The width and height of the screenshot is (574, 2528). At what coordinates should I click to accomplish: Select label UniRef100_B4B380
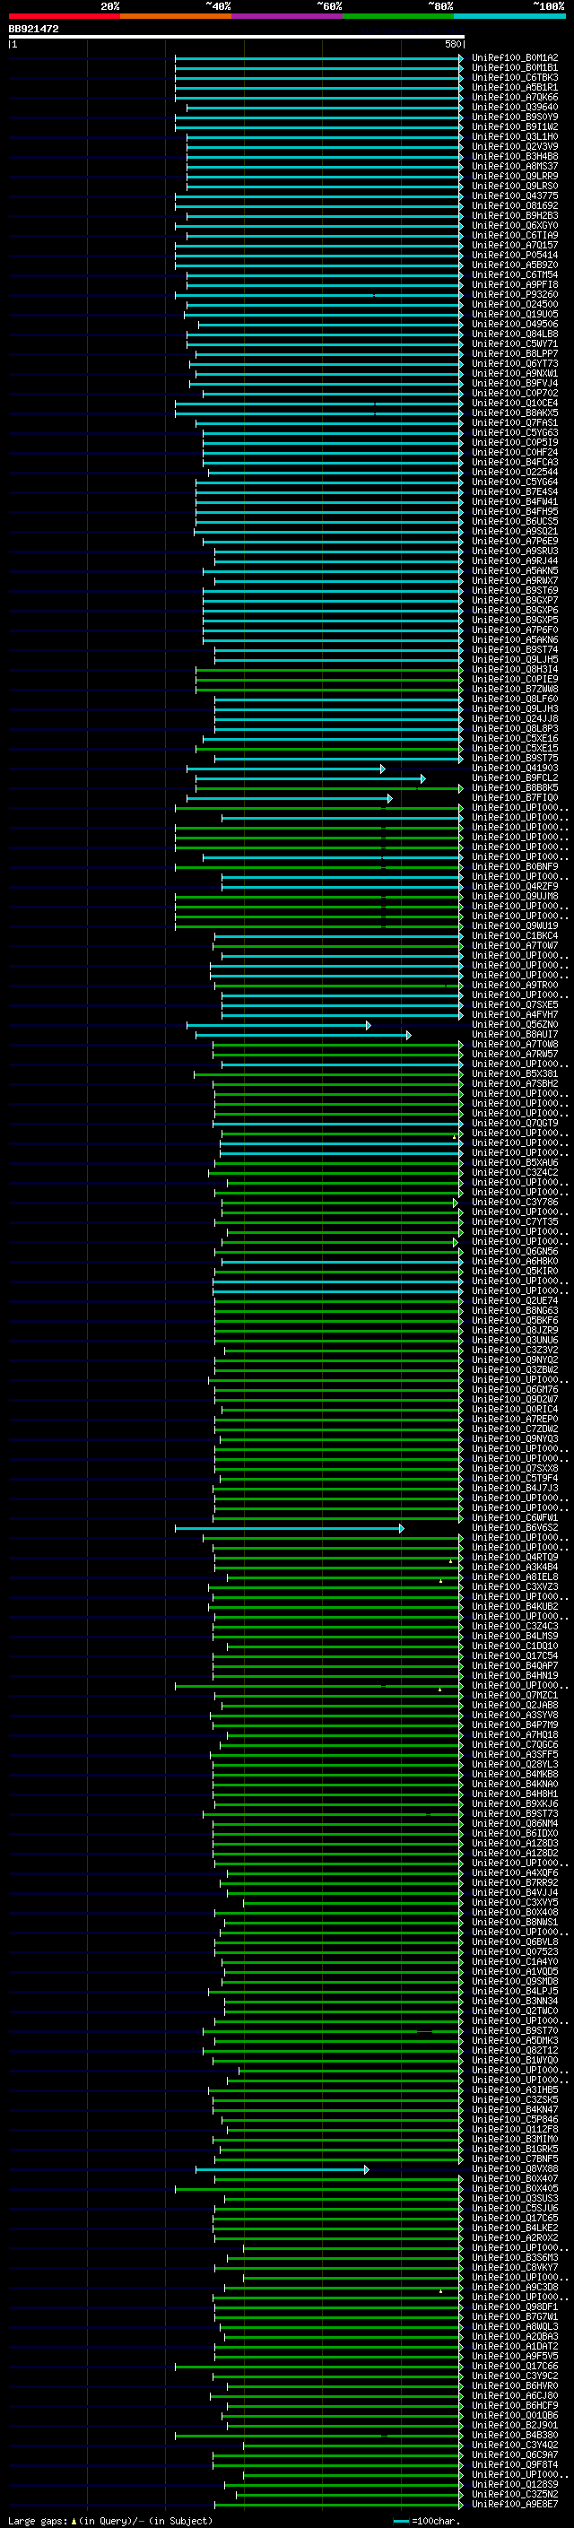click(x=514, y=2435)
